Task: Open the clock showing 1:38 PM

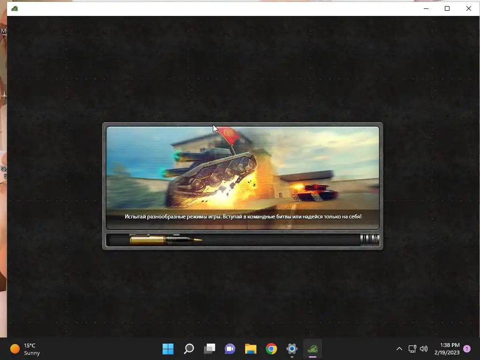Action: coord(447,349)
